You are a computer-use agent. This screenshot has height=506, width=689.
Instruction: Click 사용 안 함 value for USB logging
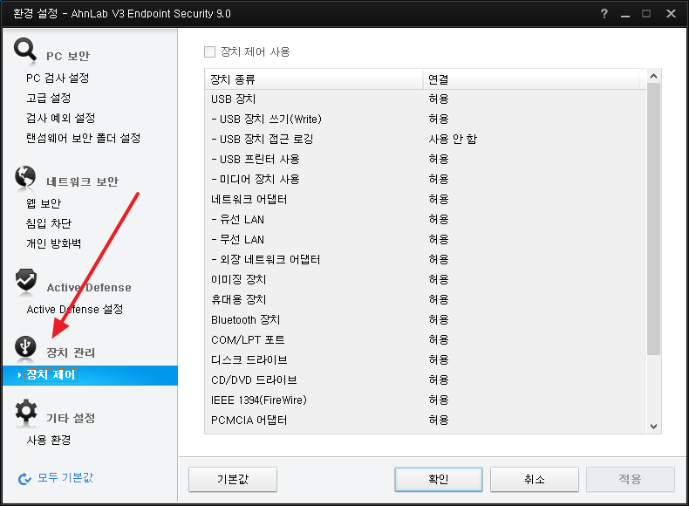[x=453, y=140]
